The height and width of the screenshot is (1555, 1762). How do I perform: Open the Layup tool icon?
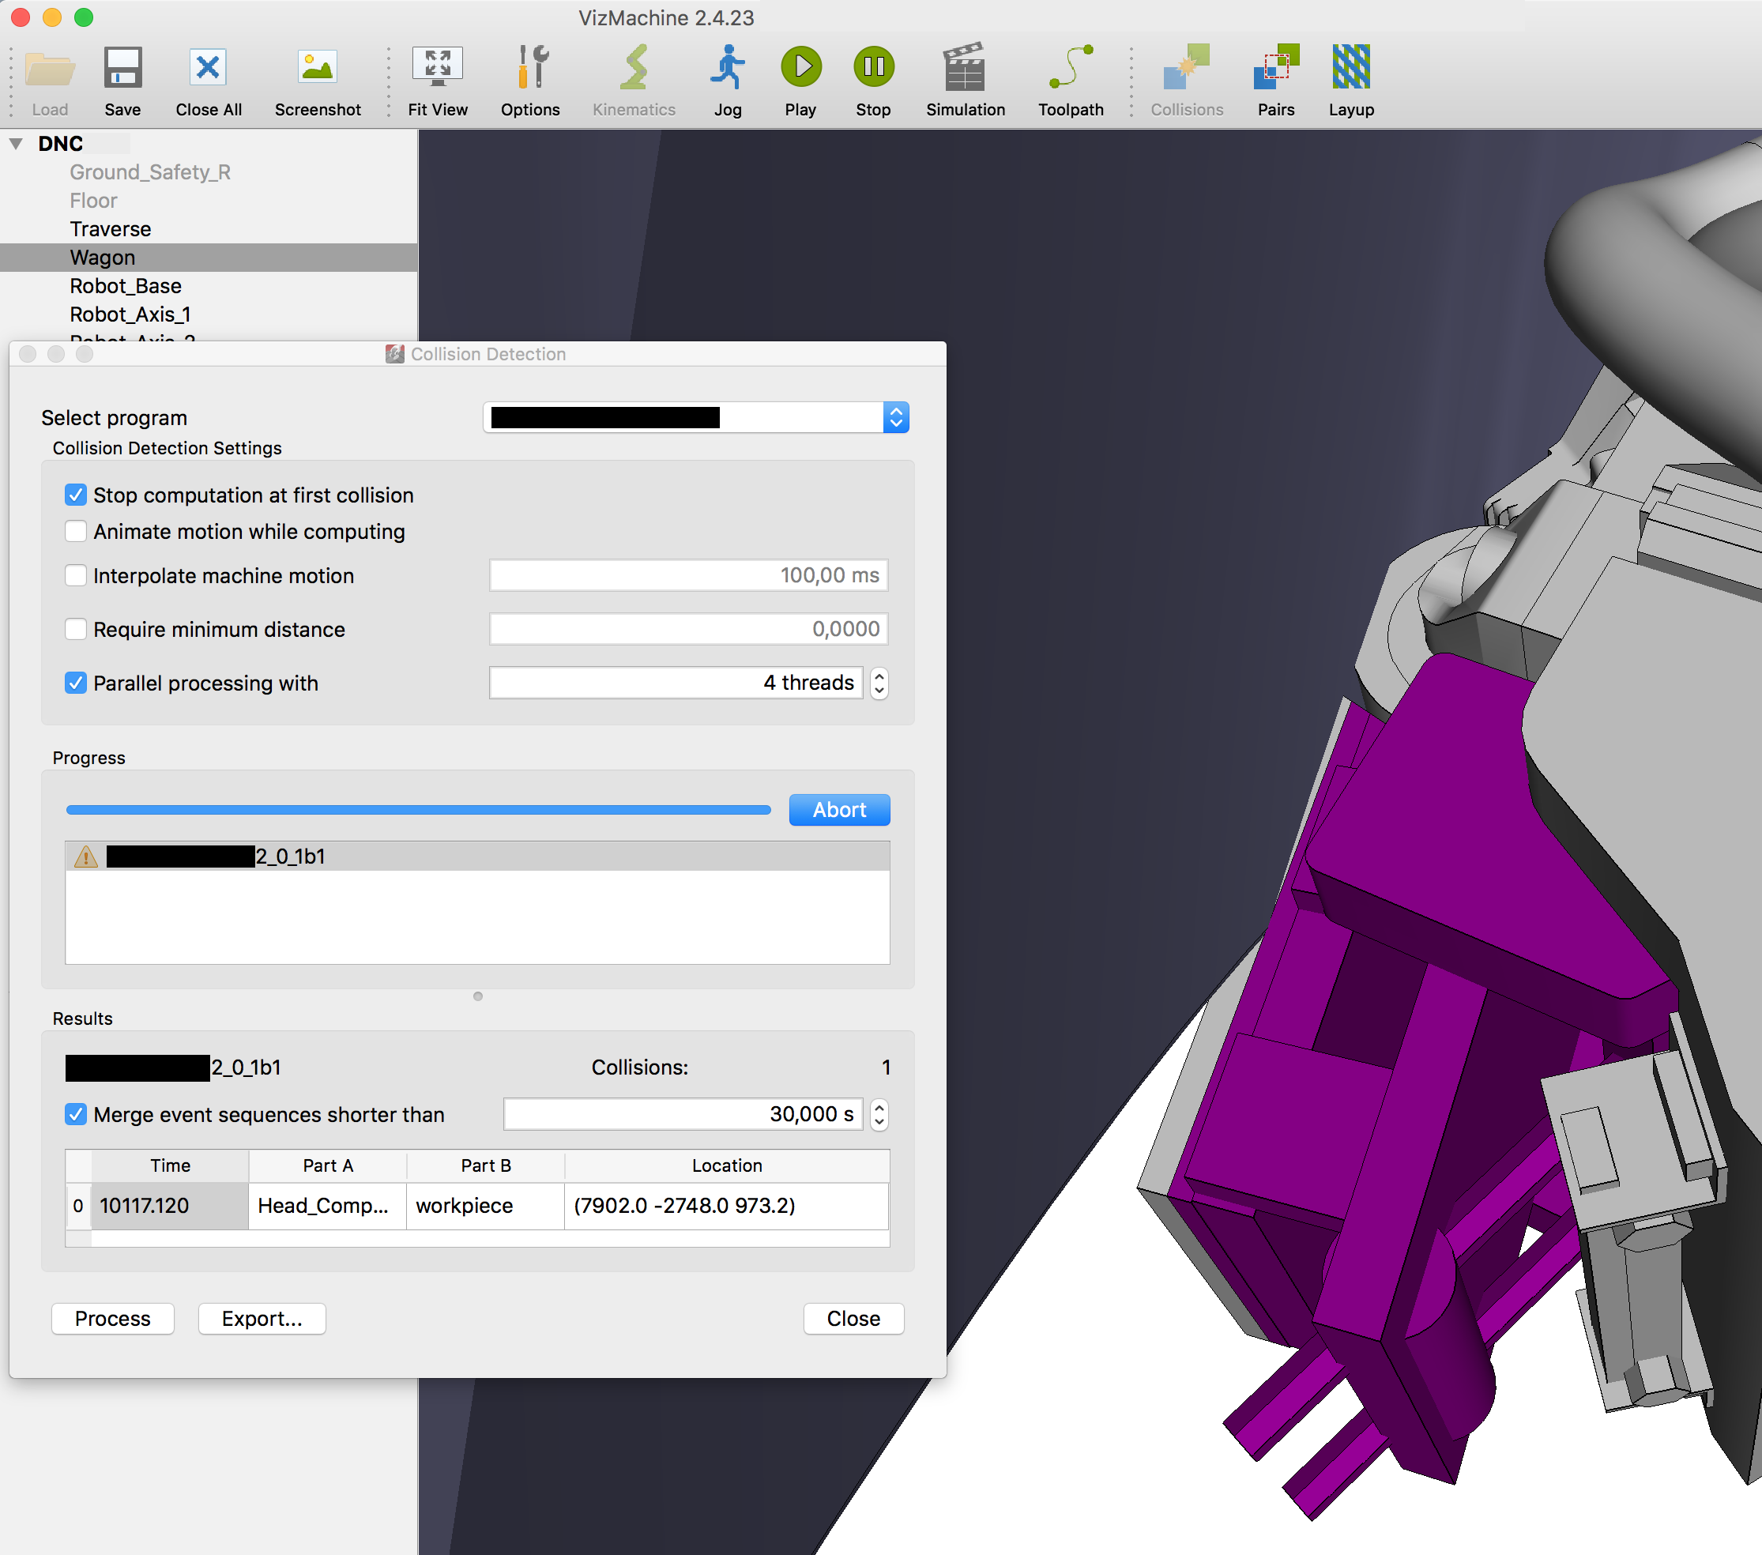1350,68
